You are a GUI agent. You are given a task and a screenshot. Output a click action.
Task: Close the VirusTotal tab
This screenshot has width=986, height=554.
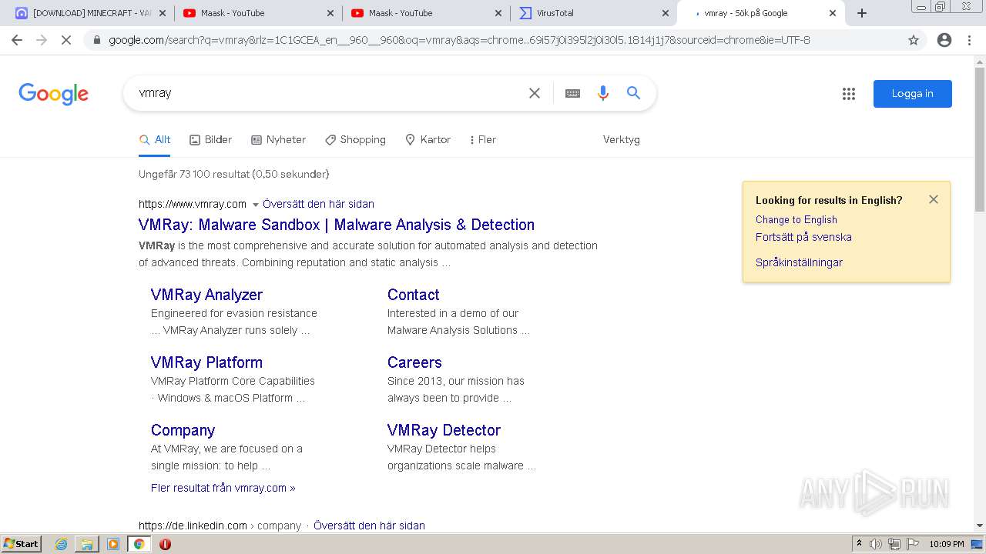(666, 13)
